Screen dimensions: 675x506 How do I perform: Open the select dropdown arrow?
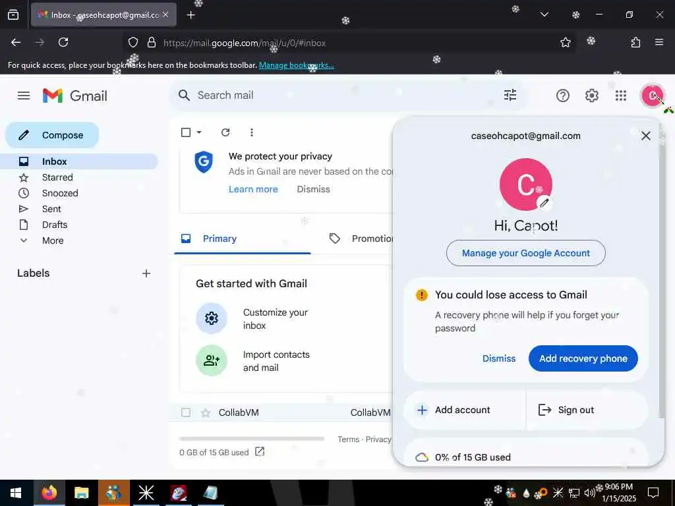[199, 132]
